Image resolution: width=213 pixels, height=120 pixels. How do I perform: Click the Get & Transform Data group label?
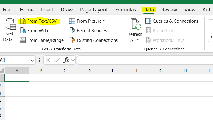61,49
